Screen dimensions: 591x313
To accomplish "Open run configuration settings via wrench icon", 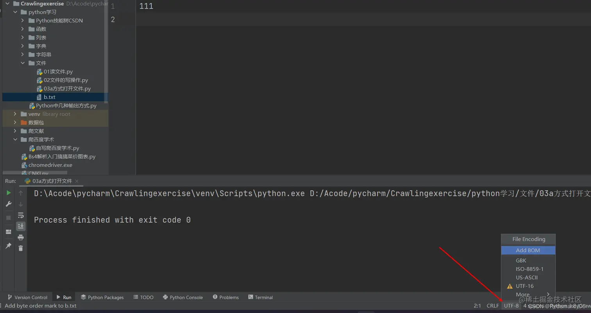I will coord(8,204).
